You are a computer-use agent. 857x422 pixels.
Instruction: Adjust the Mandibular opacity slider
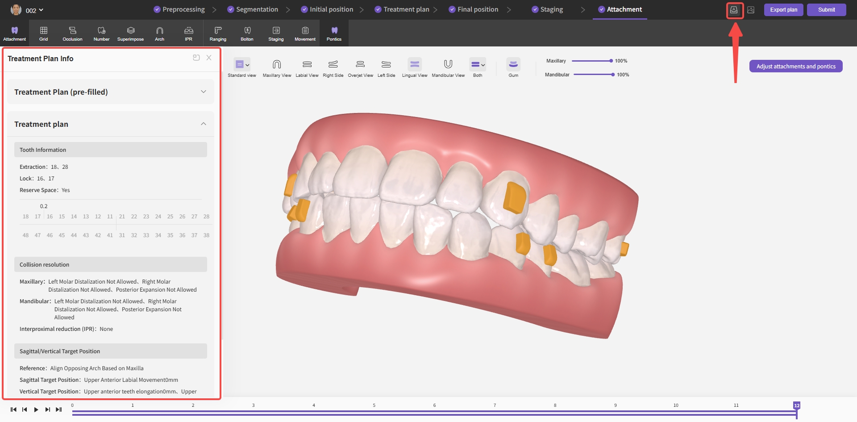point(594,75)
